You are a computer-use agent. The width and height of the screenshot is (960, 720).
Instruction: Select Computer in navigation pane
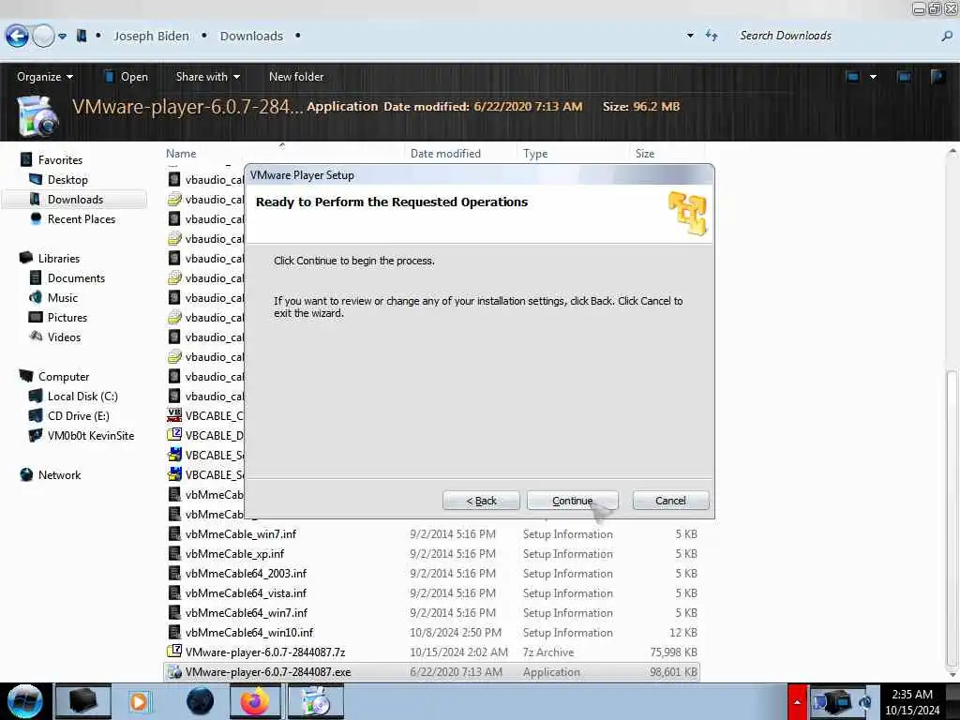tap(63, 377)
